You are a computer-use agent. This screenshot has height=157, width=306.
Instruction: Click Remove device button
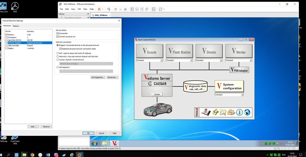(46, 127)
